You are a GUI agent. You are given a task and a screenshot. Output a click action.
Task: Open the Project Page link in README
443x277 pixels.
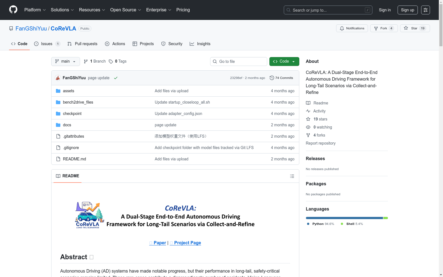185,243
